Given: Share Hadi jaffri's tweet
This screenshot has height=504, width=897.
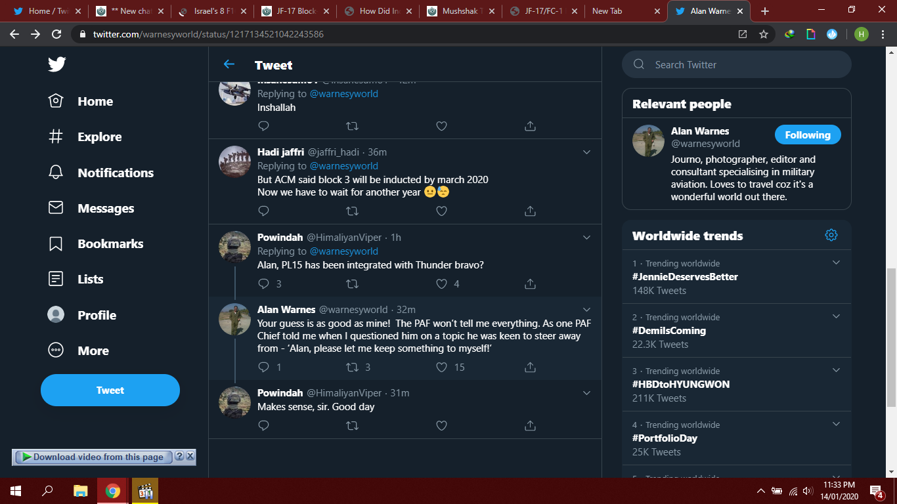Looking at the screenshot, I should click(x=530, y=211).
